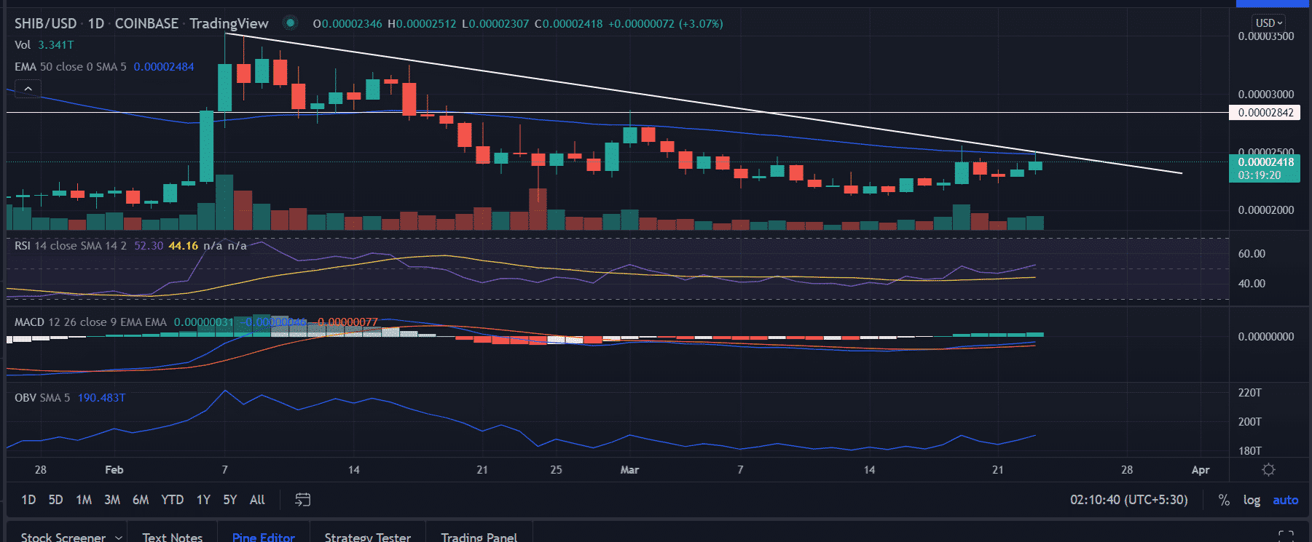Viewport: 1312px width, 542px height.
Task: Click the +3.07% change value
Action: tap(701, 23)
